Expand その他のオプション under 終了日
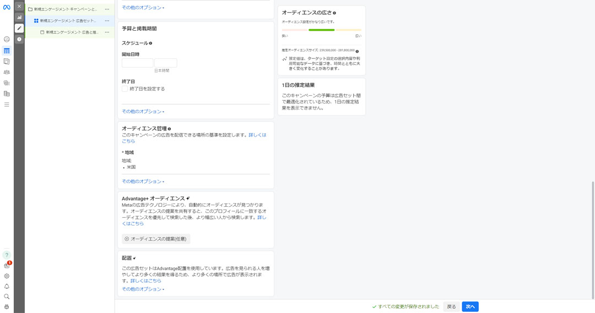The width and height of the screenshot is (595, 313). [143, 112]
